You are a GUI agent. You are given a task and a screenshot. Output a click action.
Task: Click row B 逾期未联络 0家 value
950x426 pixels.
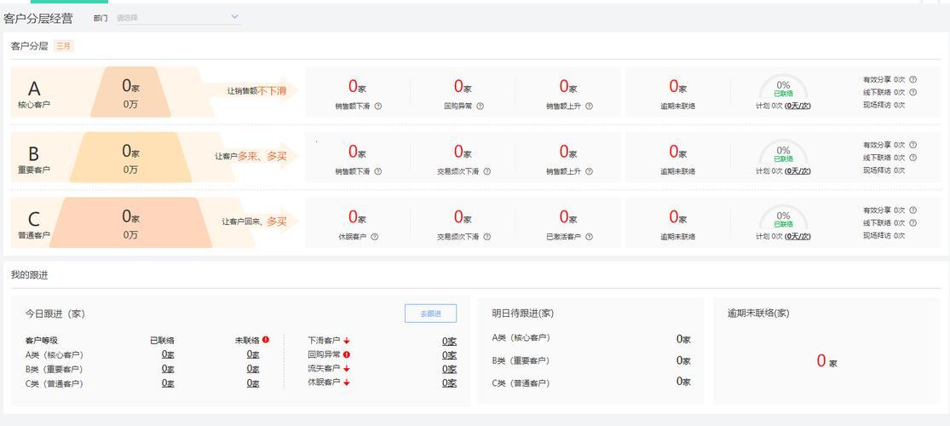coord(677,153)
